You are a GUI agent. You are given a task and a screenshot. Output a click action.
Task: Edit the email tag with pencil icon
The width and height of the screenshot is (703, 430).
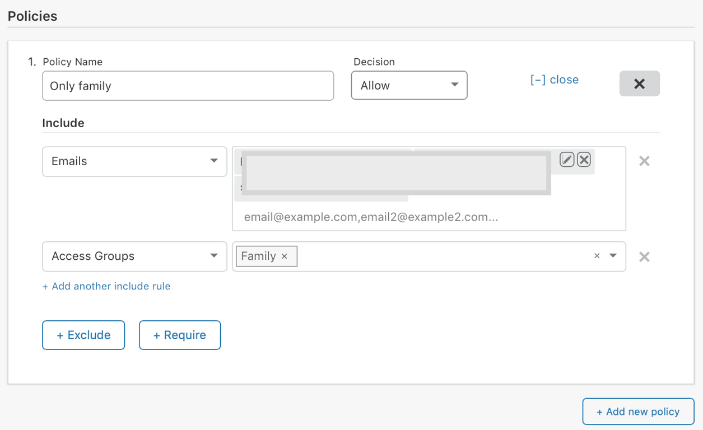tap(567, 160)
